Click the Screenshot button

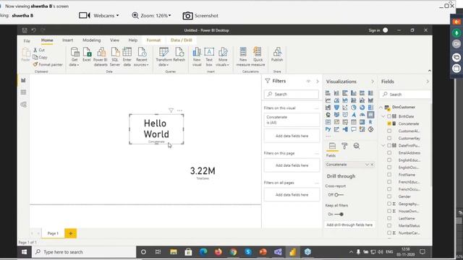click(200, 16)
